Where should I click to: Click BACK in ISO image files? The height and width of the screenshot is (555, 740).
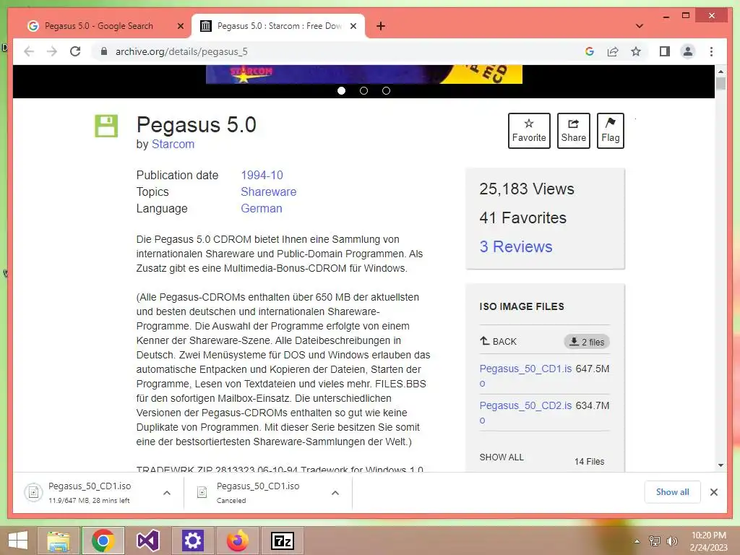click(x=499, y=341)
